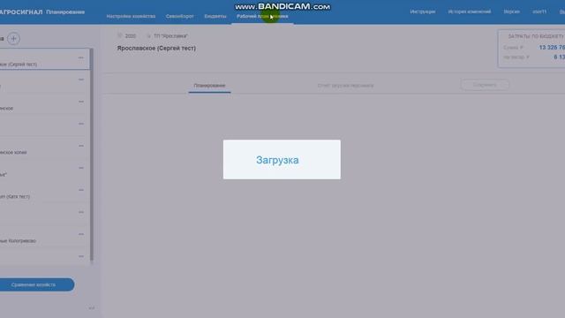
Task: Open the dash menu on the Катя тест row
Action: [80, 190]
